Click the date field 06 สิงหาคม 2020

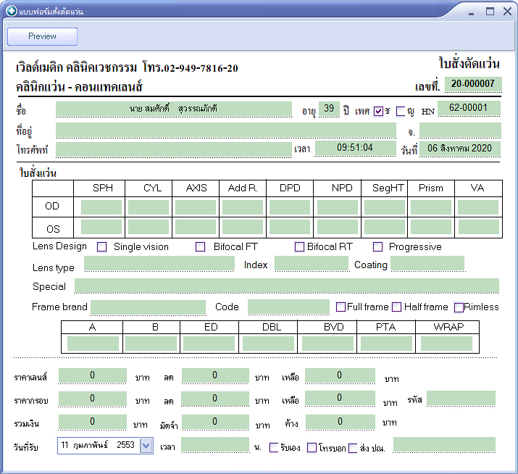point(460,149)
